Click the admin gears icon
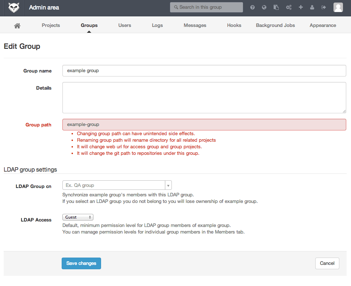This screenshot has width=351, height=286. (289, 7)
